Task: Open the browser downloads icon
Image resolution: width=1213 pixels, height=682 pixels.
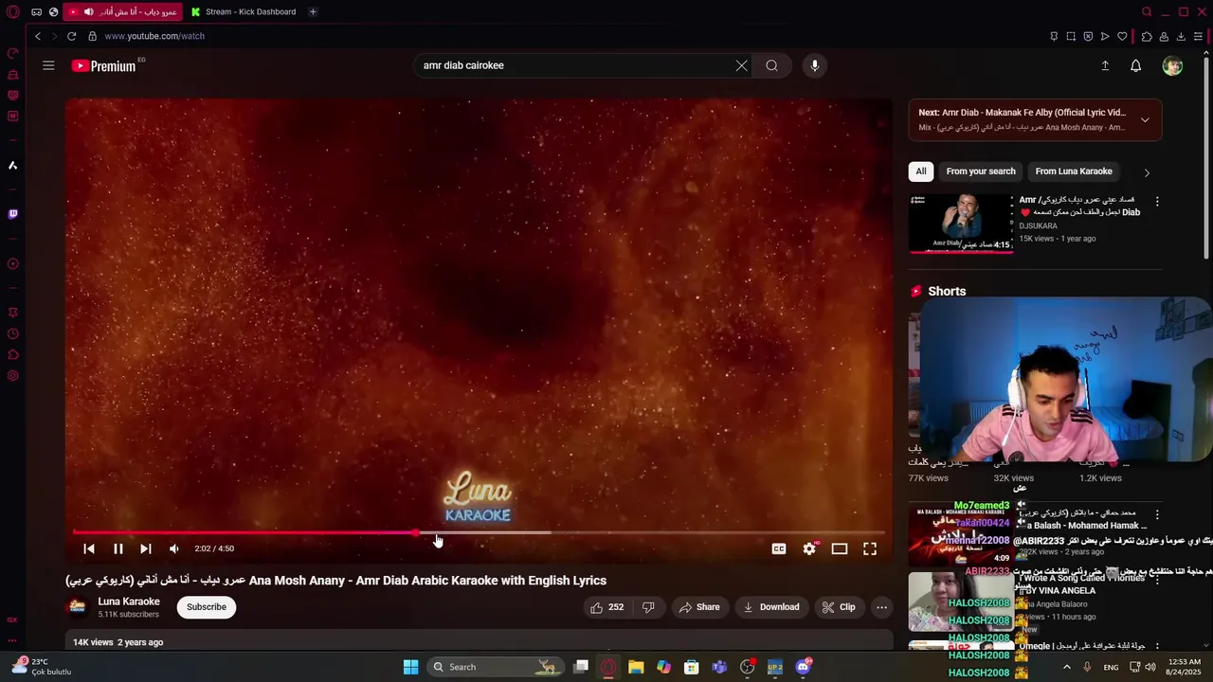Action: 1181,36
